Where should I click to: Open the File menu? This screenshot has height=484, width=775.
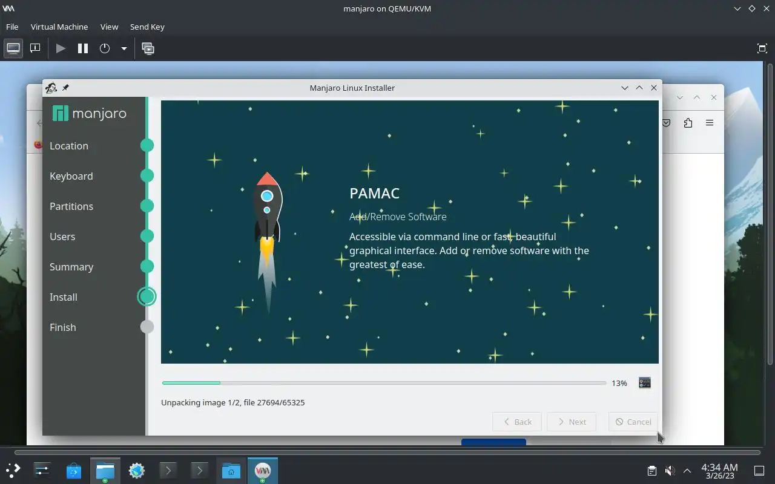12,27
